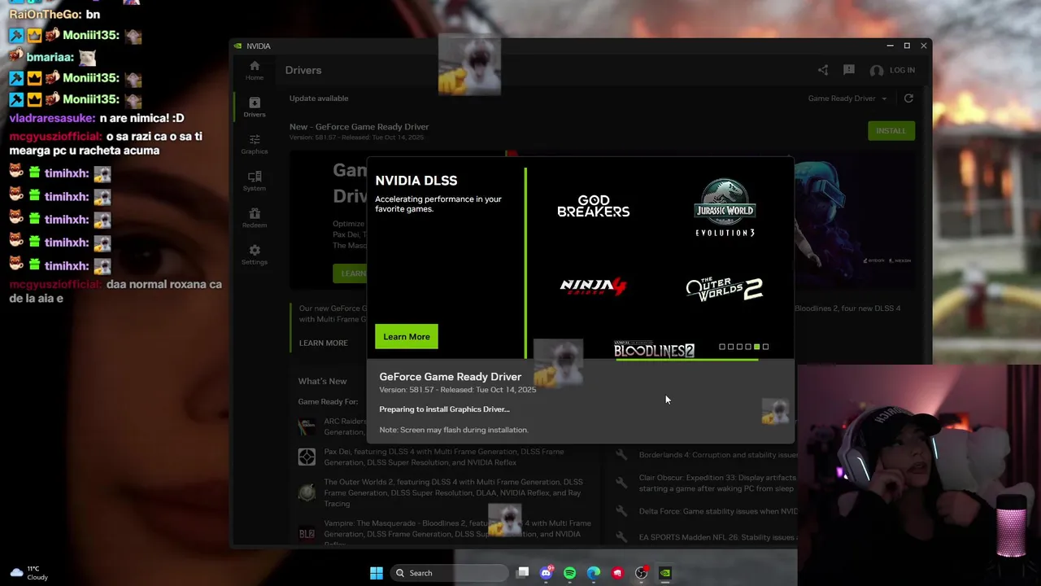Click the Outer Worlds 2 list icon
Screen dimensions: 1041x586
point(307,492)
